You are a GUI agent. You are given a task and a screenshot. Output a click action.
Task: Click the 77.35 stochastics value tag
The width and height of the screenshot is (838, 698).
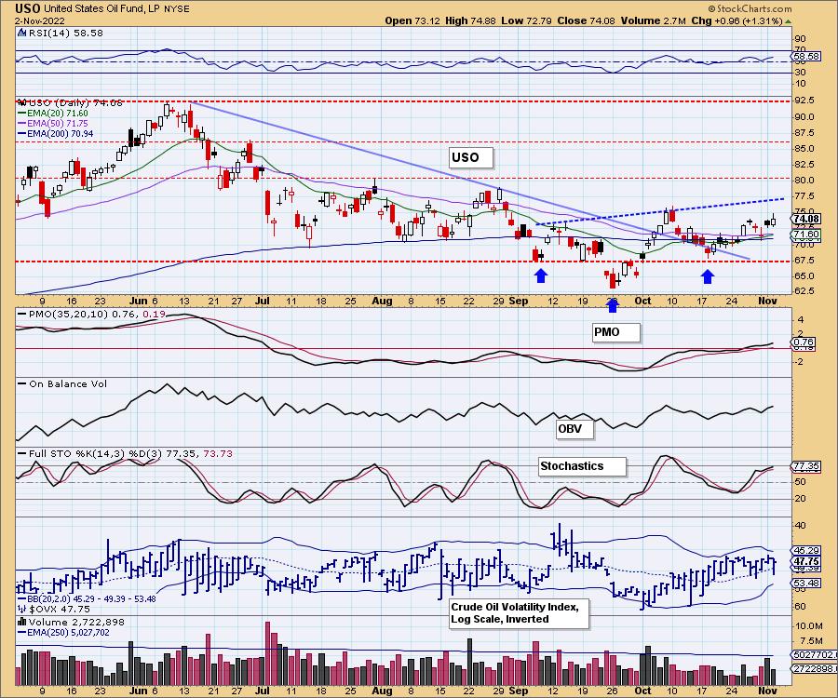coord(806,466)
